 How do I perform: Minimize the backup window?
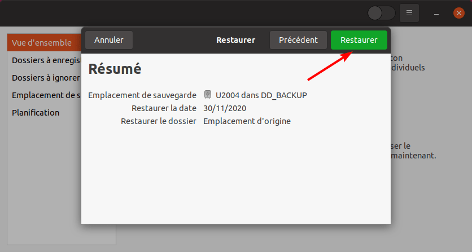pyautogui.click(x=437, y=13)
